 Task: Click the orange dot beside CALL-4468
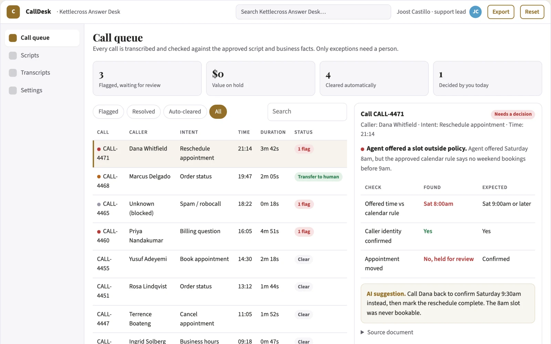(x=99, y=177)
